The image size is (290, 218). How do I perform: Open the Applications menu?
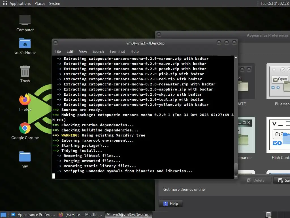(x=20, y=3)
